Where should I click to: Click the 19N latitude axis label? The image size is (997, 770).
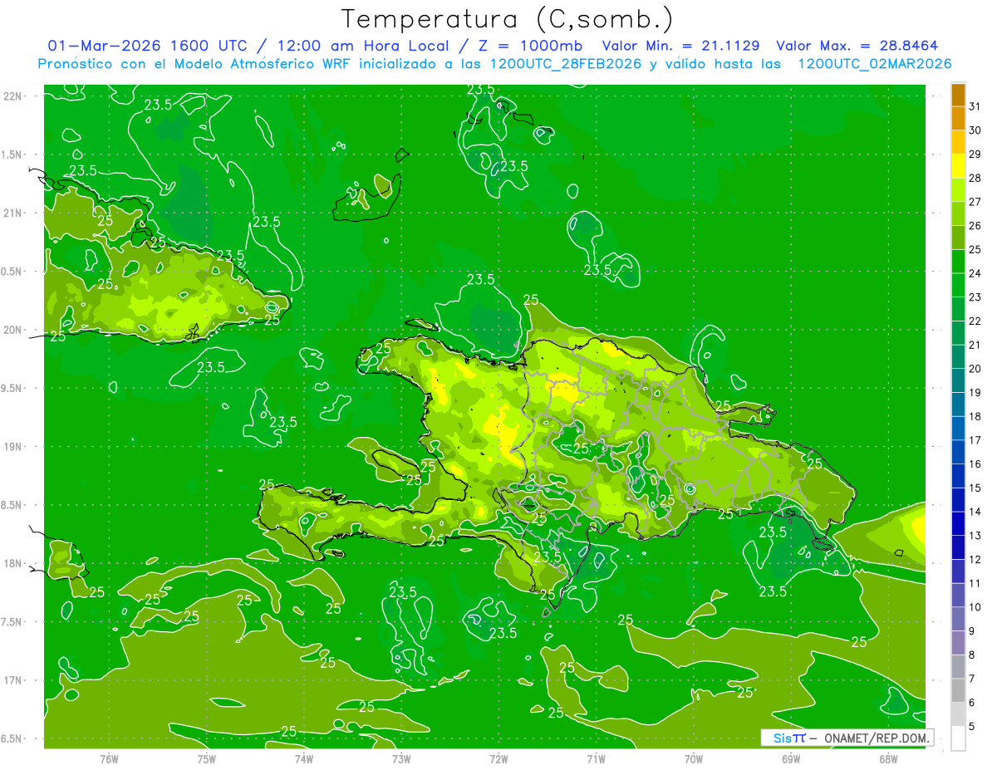click(x=12, y=447)
